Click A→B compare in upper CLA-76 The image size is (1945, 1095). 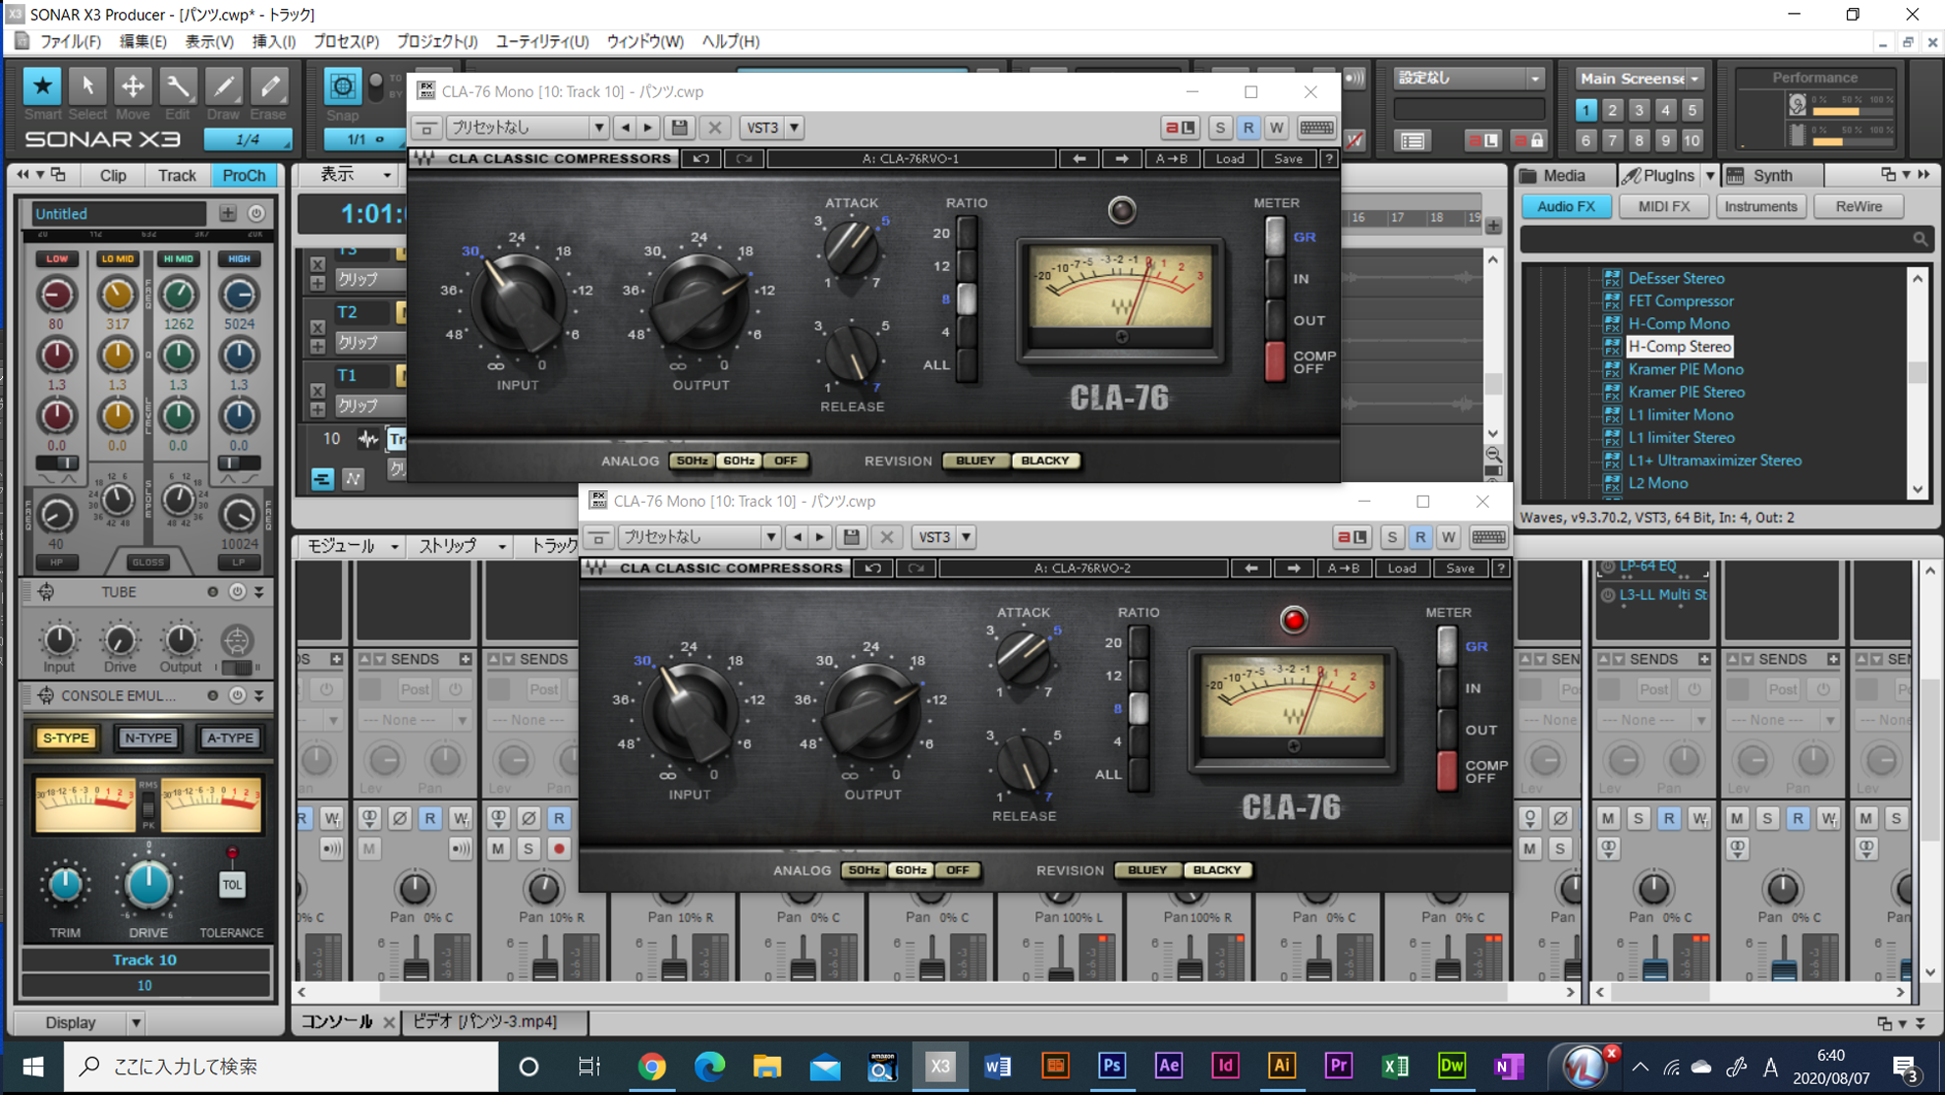1171,158
